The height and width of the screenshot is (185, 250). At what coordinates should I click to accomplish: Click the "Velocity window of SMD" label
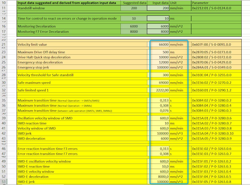point(82,128)
